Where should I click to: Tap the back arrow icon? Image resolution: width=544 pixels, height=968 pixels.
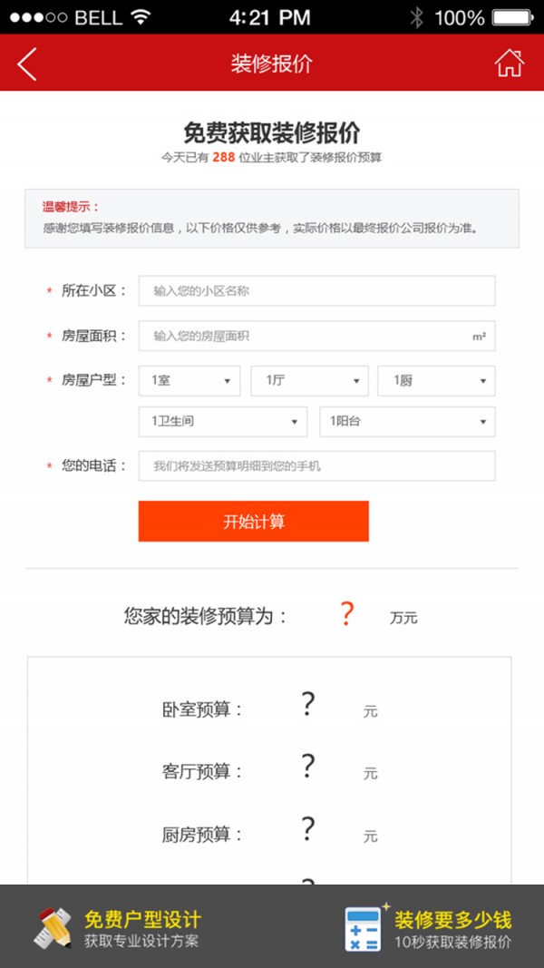pos(26,64)
